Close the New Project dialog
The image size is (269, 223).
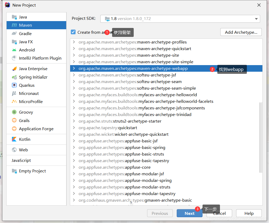pyautogui.click(x=259, y=5)
